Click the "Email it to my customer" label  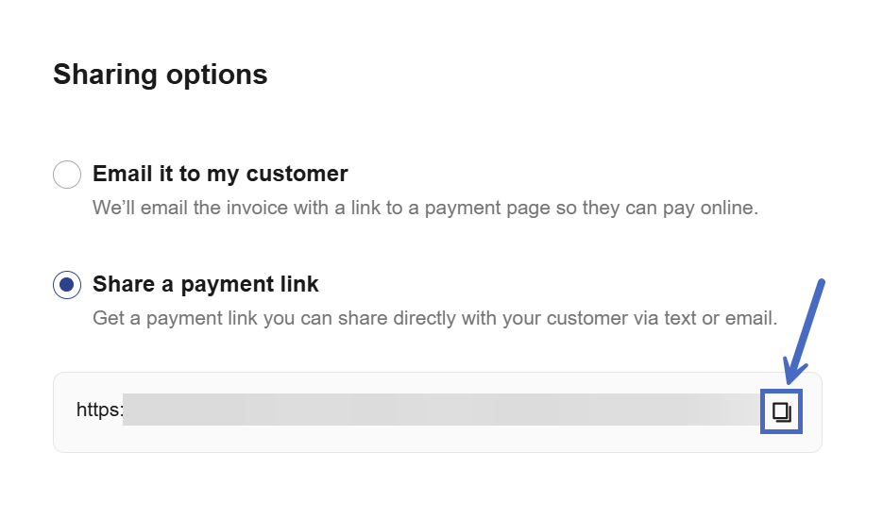click(x=220, y=174)
